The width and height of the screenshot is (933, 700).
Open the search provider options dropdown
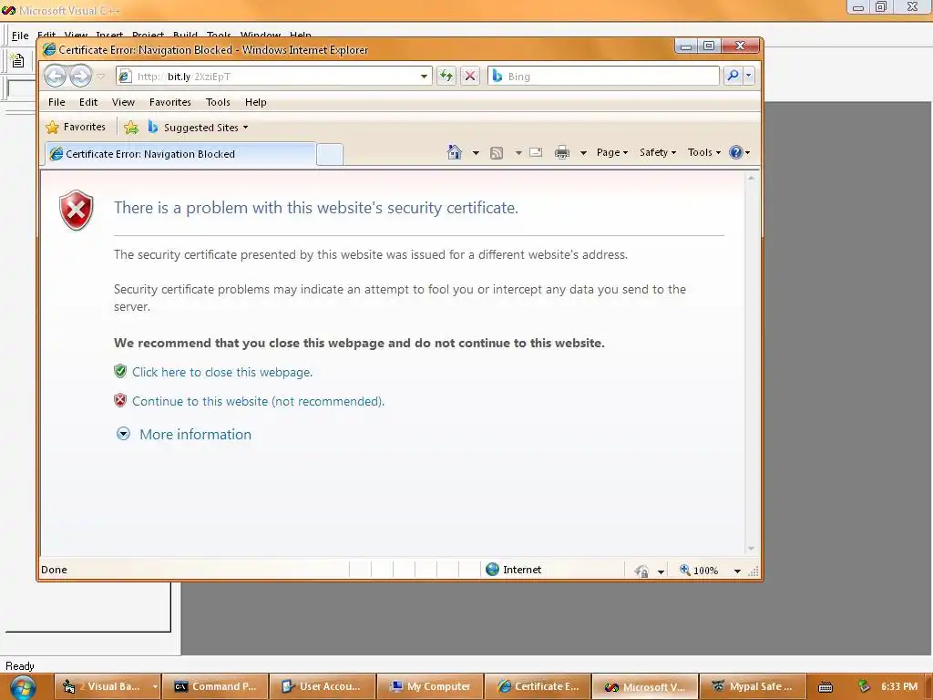[x=749, y=76]
